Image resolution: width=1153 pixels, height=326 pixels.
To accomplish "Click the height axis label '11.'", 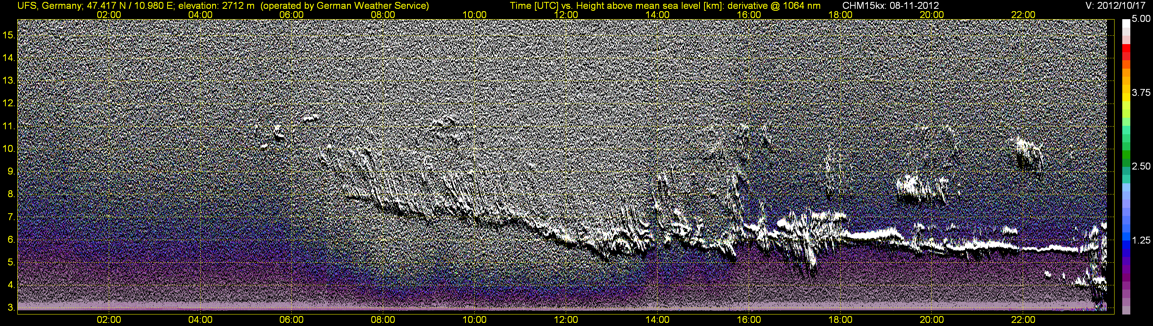I will pyautogui.click(x=9, y=126).
